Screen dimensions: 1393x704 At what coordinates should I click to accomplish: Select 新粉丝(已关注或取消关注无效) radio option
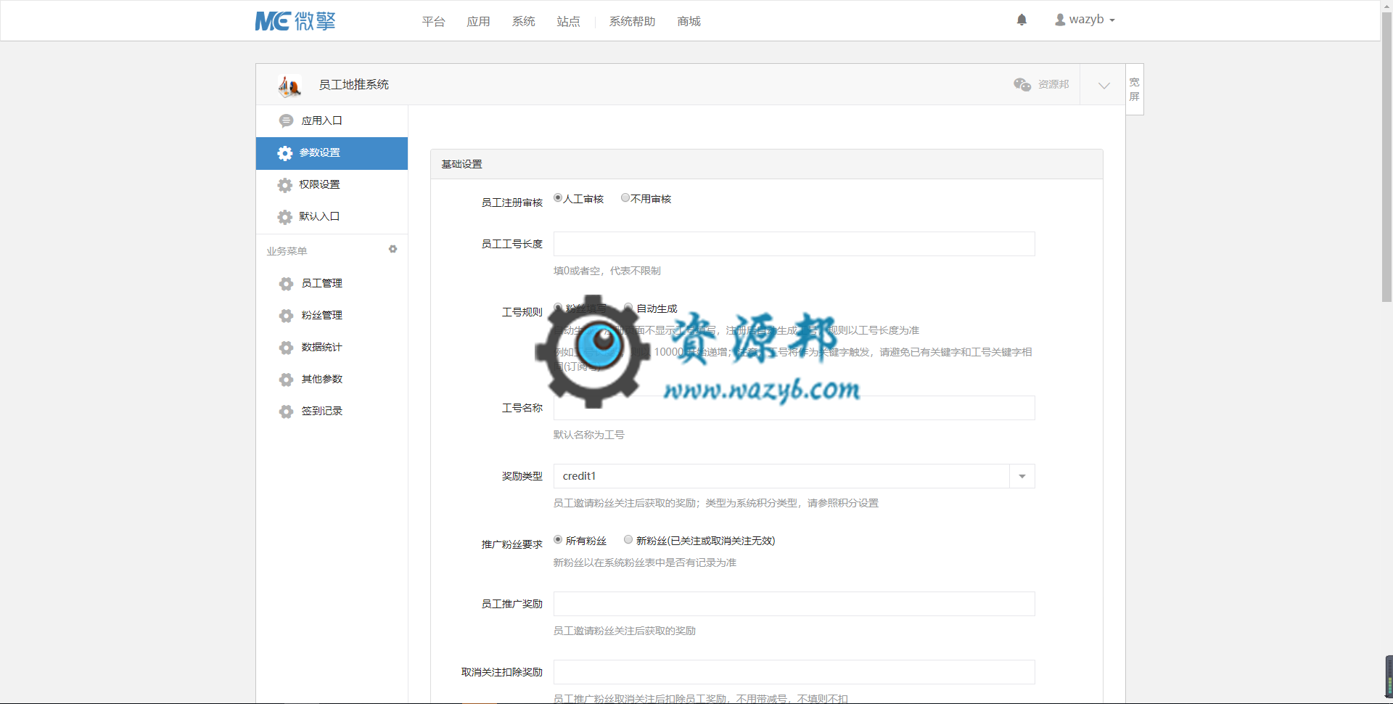[628, 539]
